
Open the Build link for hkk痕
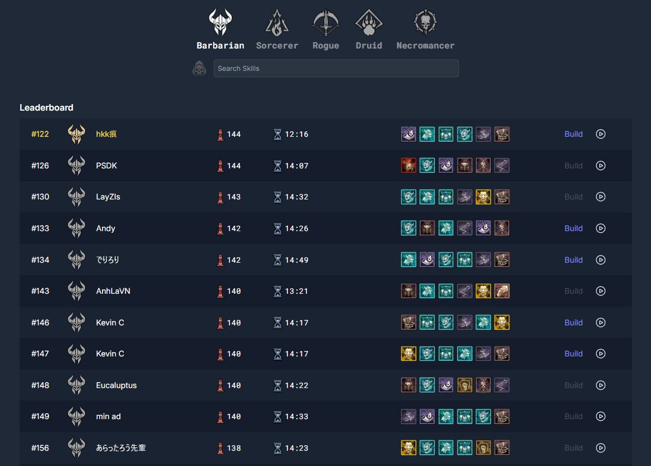pyautogui.click(x=574, y=134)
